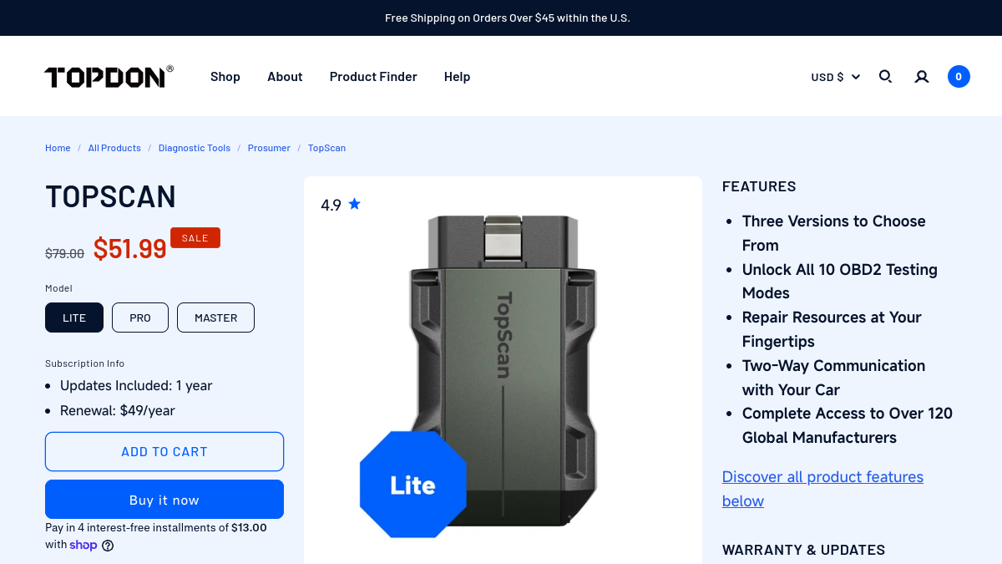
Task: Click the Shop Pay logo
Action: point(83,545)
